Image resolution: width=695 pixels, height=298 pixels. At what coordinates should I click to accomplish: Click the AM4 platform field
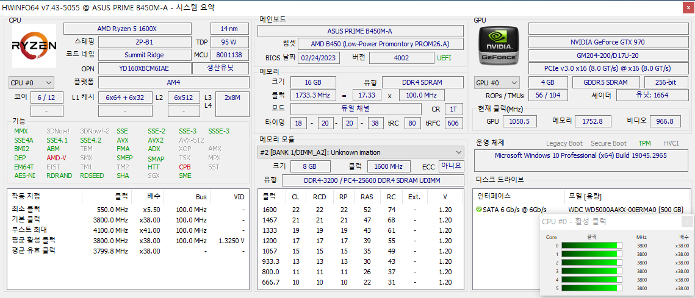[x=173, y=82]
